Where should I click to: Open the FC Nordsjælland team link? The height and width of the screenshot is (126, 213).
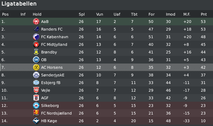click(56, 113)
